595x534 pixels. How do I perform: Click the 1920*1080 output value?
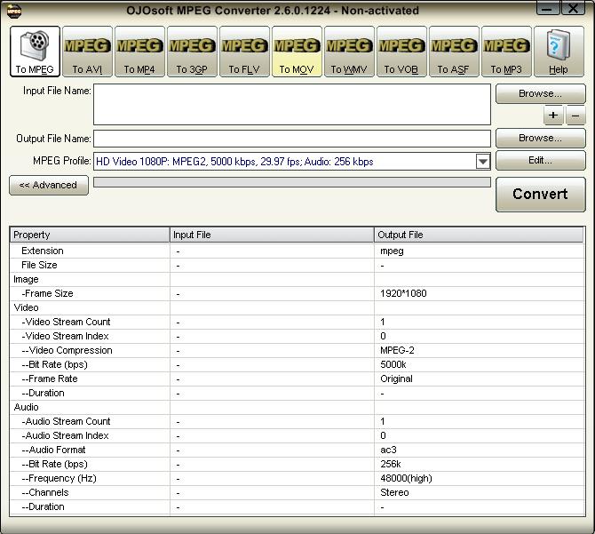(403, 293)
